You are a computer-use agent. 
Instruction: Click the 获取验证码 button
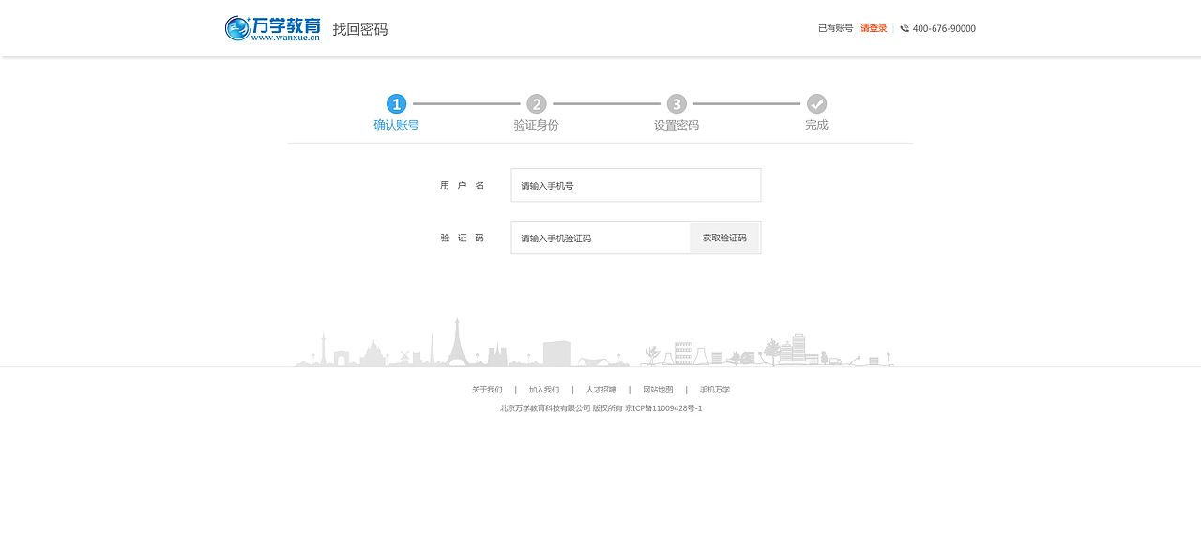point(723,238)
